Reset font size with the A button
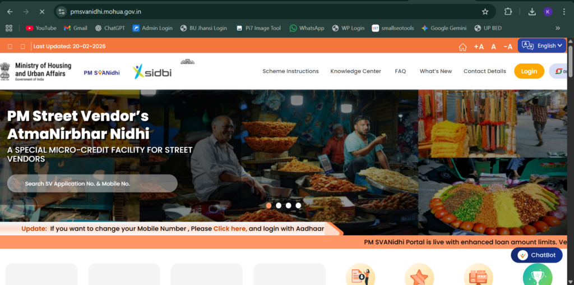The image size is (574, 285). coord(493,47)
